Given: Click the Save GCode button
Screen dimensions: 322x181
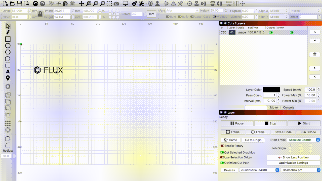Looking at the screenshot, I should [x=283, y=132].
